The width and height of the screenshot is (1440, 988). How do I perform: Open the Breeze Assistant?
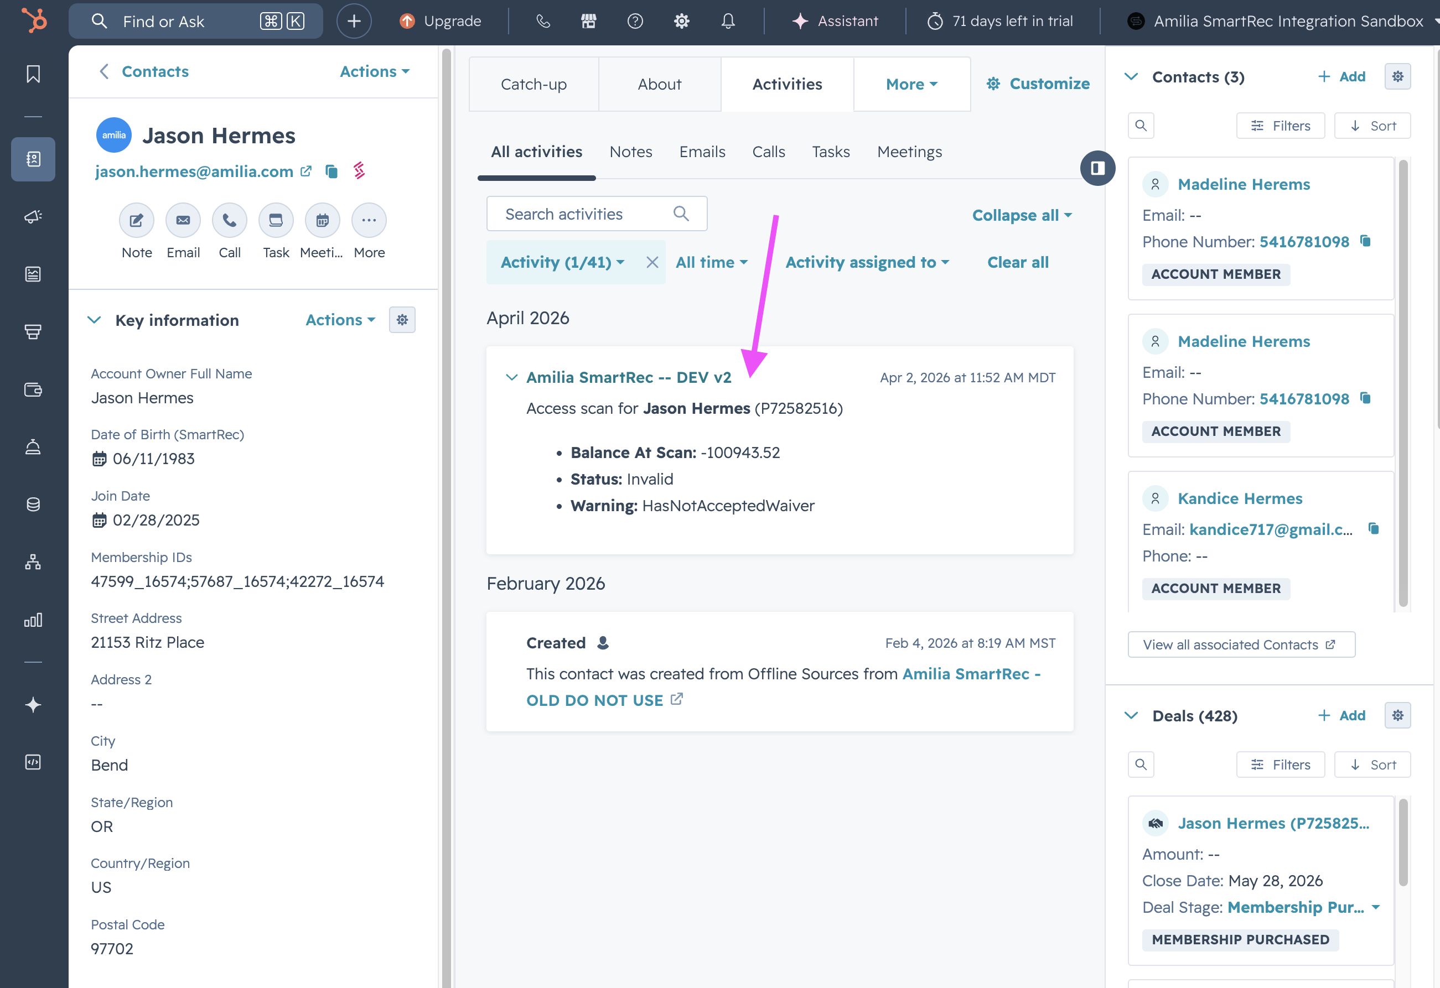pos(835,21)
